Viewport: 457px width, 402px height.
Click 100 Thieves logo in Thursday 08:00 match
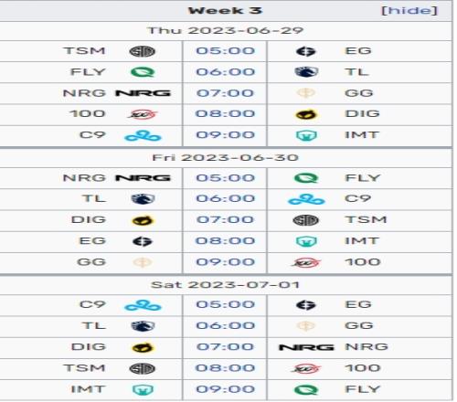[142, 114]
